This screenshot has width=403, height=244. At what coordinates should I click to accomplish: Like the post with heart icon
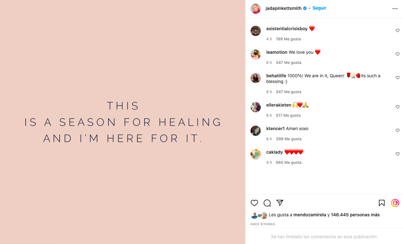click(x=254, y=203)
